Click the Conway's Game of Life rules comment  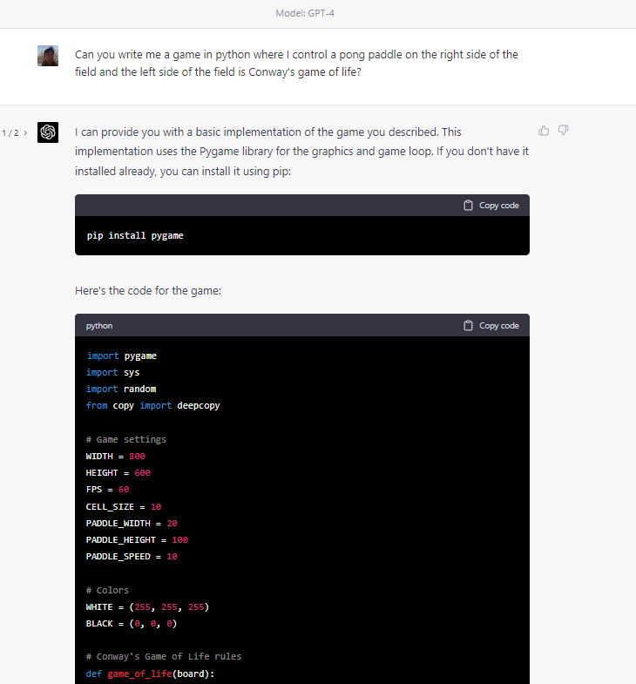pyautogui.click(x=164, y=656)
